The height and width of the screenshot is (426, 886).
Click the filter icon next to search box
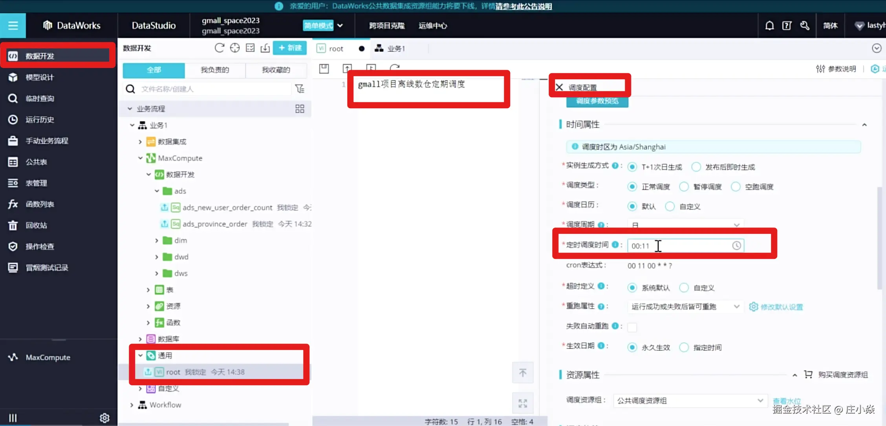(x=300, y=89)
